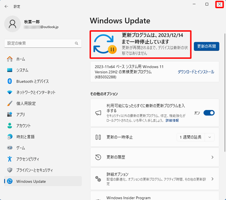This screenshot has height=200, width=226.
Task: Close the Settings window
Action: (x=220, y=4)
